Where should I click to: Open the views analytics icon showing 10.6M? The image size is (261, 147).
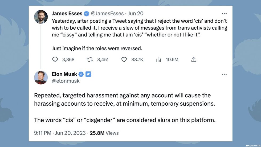coord(158,60)
